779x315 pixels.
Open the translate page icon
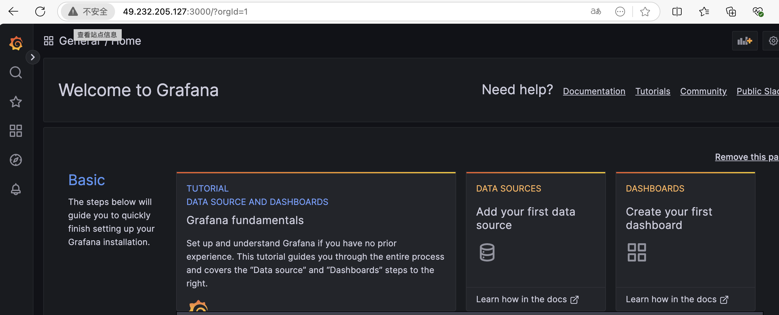pyautogui.click(x=596, y=12)
